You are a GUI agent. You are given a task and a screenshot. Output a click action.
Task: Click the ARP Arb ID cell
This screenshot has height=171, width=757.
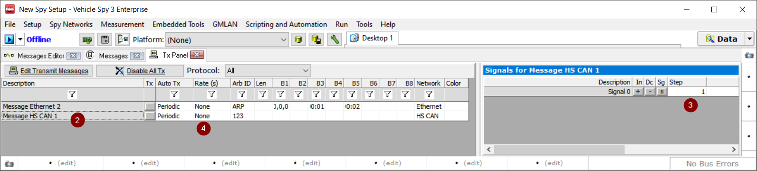point(242,106)
